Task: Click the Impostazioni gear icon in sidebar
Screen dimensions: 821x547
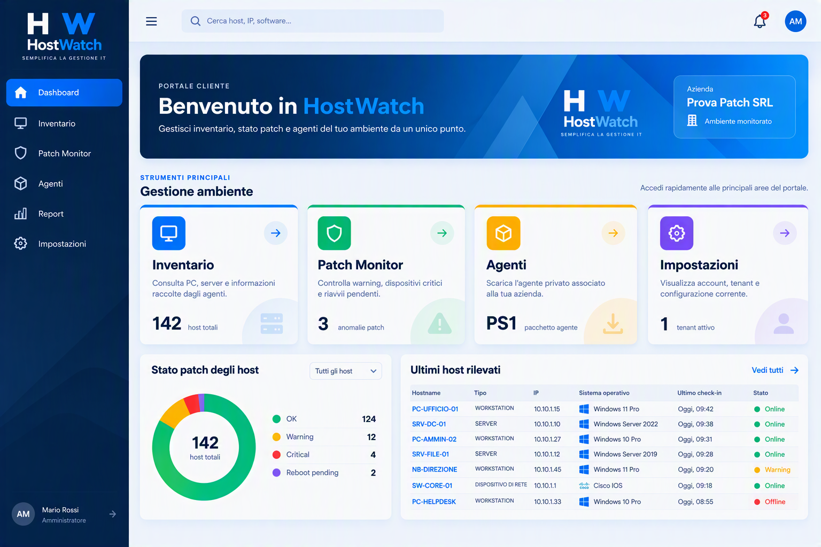Action: [21, 244]
